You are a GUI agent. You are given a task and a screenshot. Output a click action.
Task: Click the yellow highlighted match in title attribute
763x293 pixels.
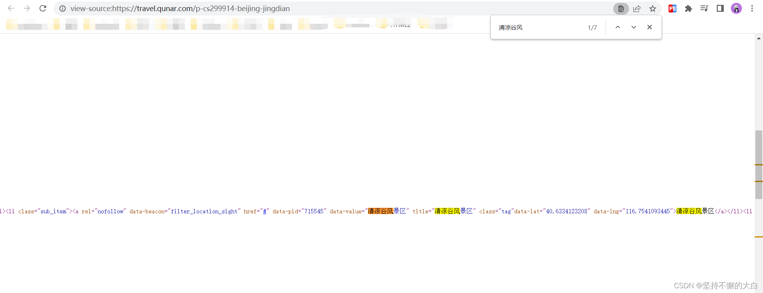447,211
